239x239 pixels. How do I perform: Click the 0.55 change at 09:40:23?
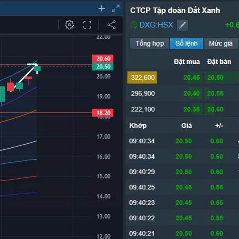point(217,203)
